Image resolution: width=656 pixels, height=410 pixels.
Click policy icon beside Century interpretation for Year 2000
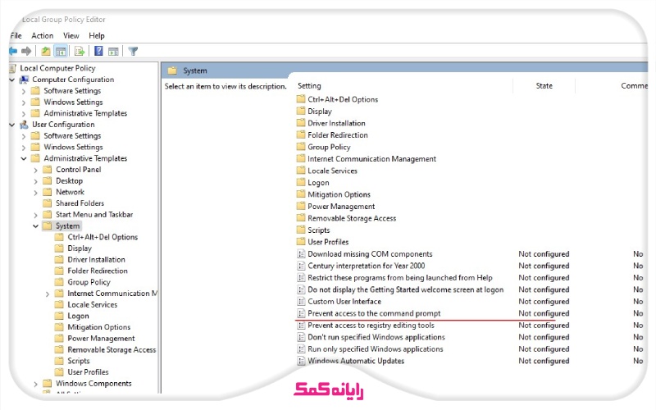pos(301,266)
